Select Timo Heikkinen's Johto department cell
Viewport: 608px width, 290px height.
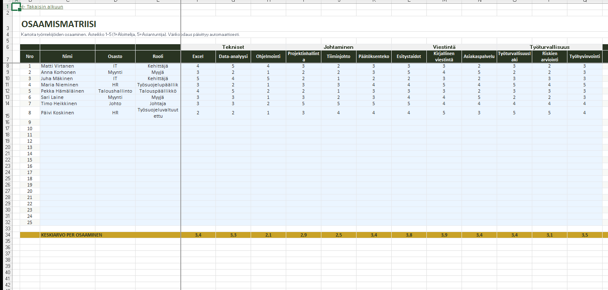pos(115,103)
